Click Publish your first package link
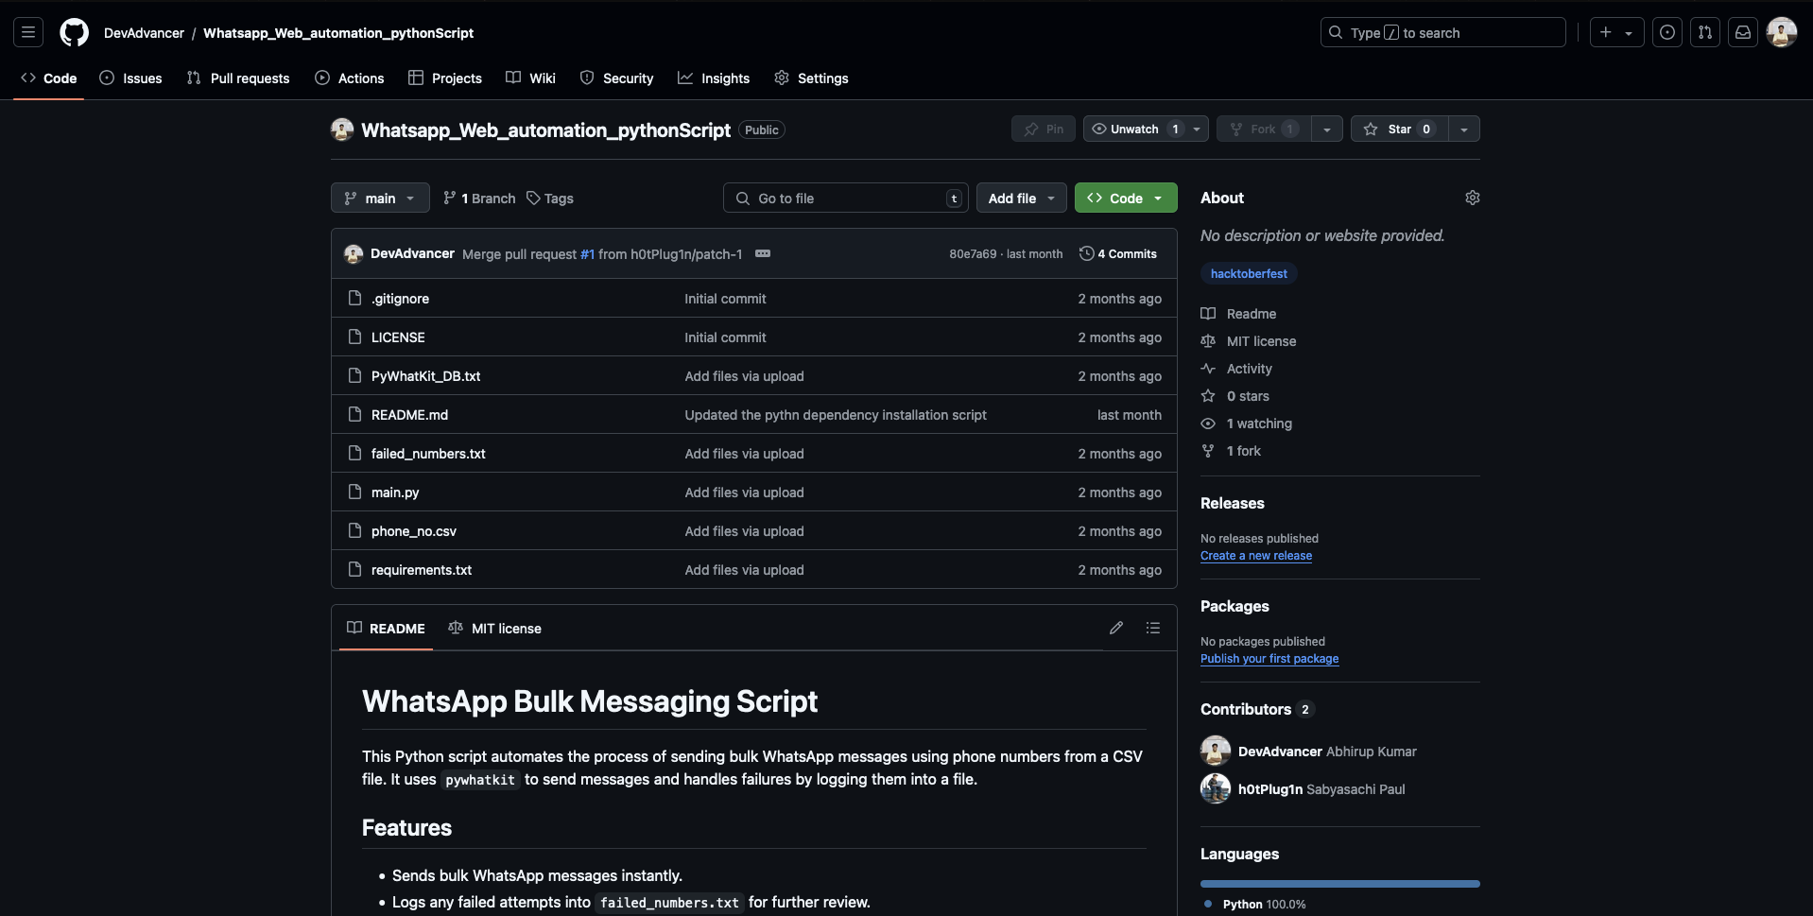This screenshot has height=916, width=1813. tap(1269, 658)
